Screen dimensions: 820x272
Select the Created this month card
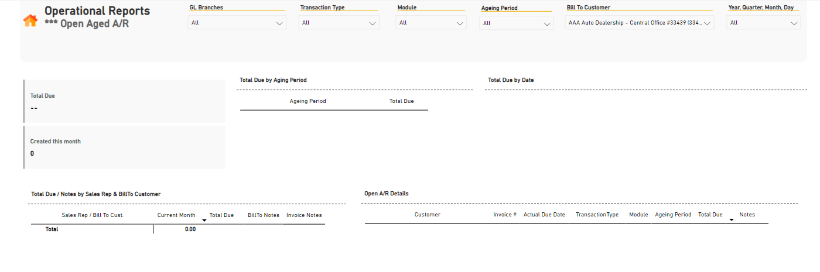pyautogui.click(x=124, y=147)
